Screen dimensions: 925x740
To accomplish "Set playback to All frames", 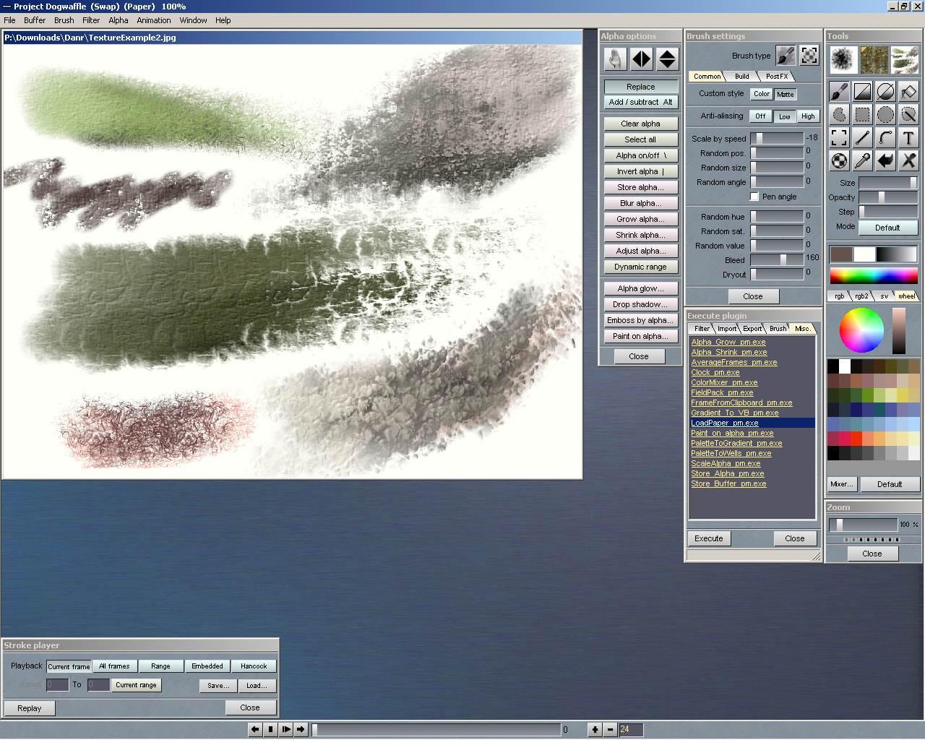I will [x=114, y=666].
